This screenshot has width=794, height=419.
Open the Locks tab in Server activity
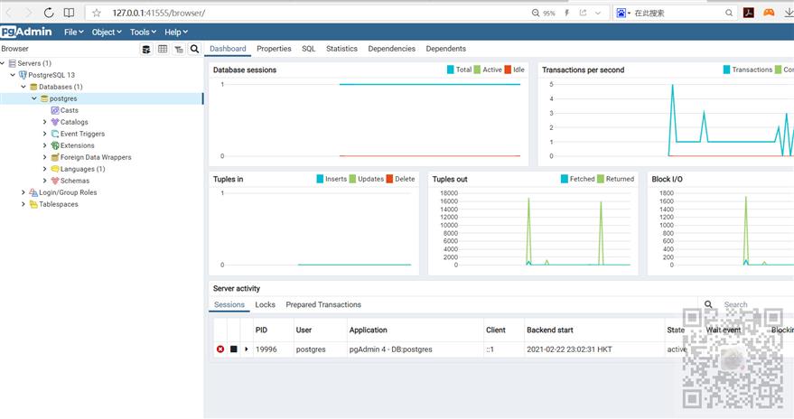265,304
